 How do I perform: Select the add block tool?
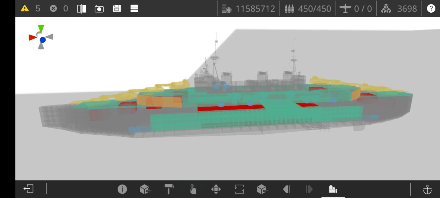click(x=145, y=189)
